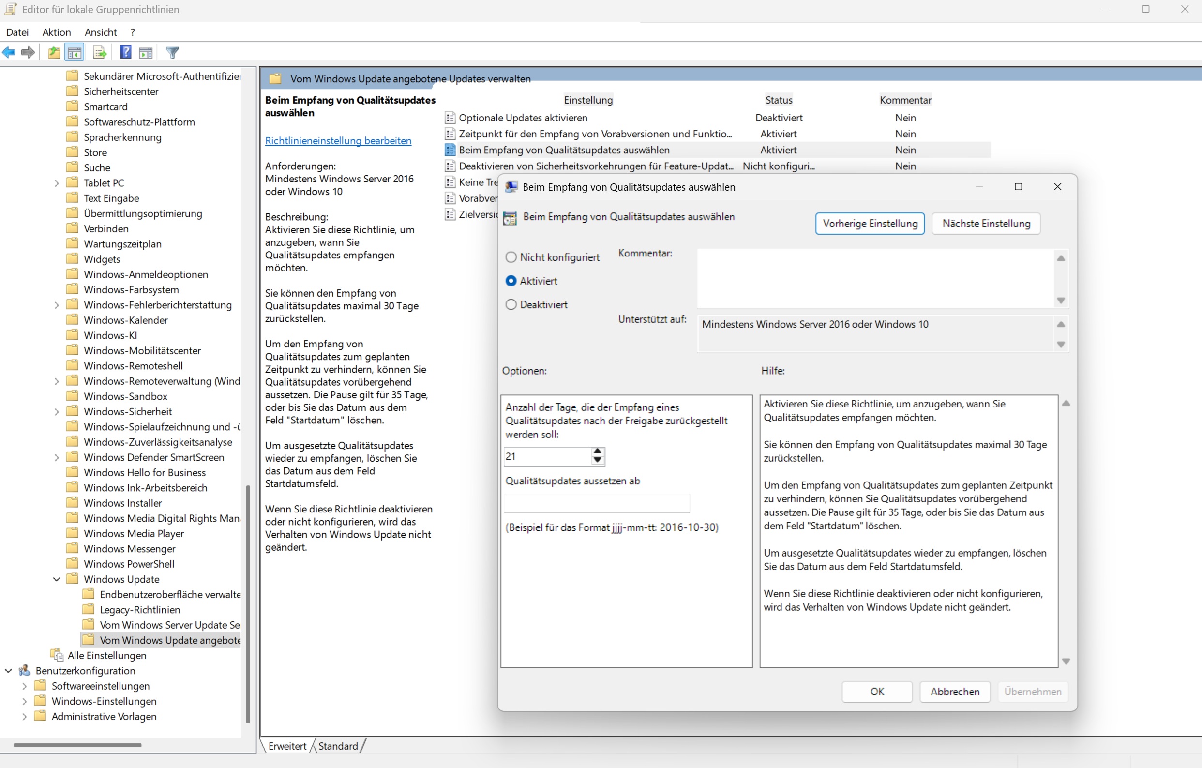Click the export list toolbar icon
Viewport: 1202px width, 768px height.
click(x=99, y=52)
